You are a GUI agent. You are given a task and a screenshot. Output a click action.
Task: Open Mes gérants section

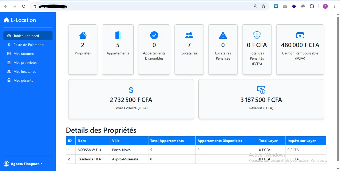pyautogui.click(x=28, y=80)
